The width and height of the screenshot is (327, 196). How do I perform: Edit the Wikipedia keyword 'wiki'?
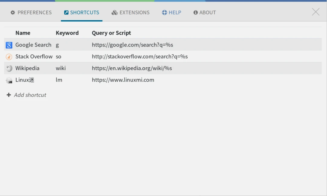coord(61,68)
